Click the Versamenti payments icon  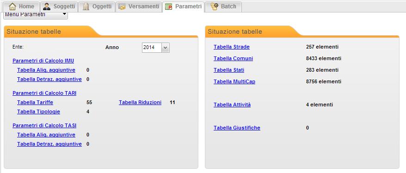[x=122, y=6]
